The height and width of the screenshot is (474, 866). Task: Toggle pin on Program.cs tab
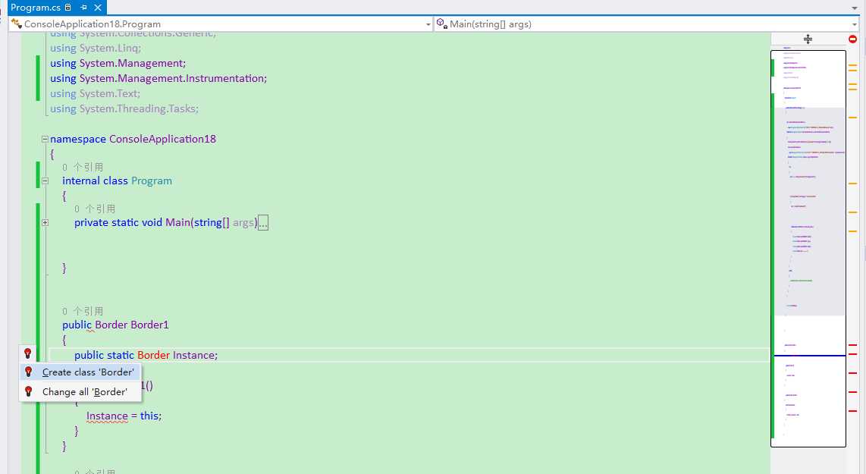[x=83, y=8]
